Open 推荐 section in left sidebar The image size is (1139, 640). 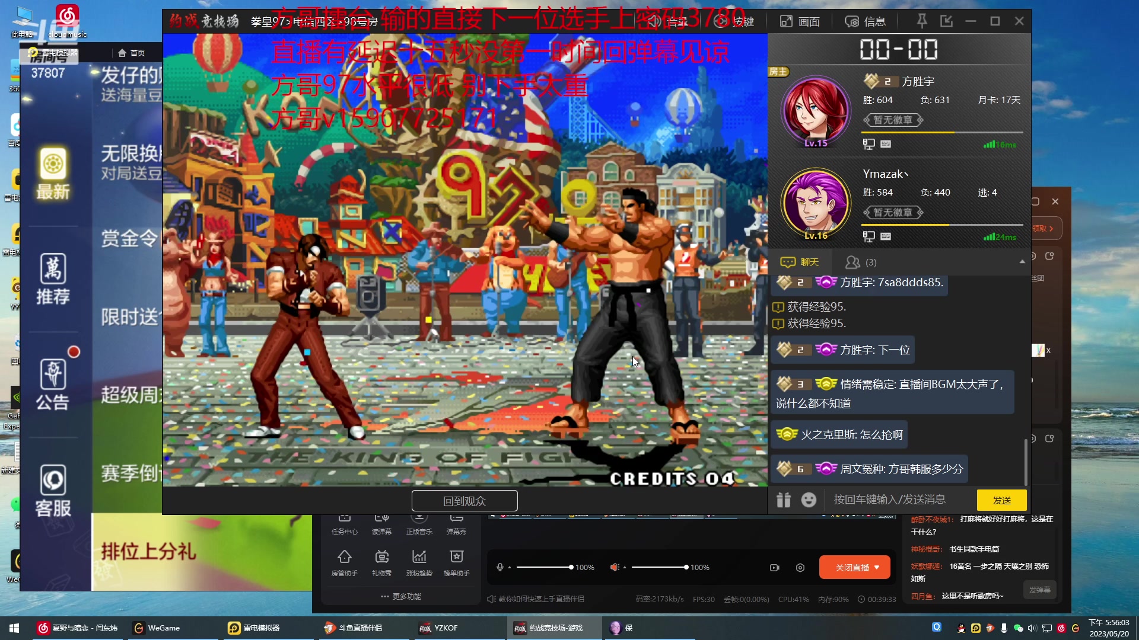click(x=53, y=279)
